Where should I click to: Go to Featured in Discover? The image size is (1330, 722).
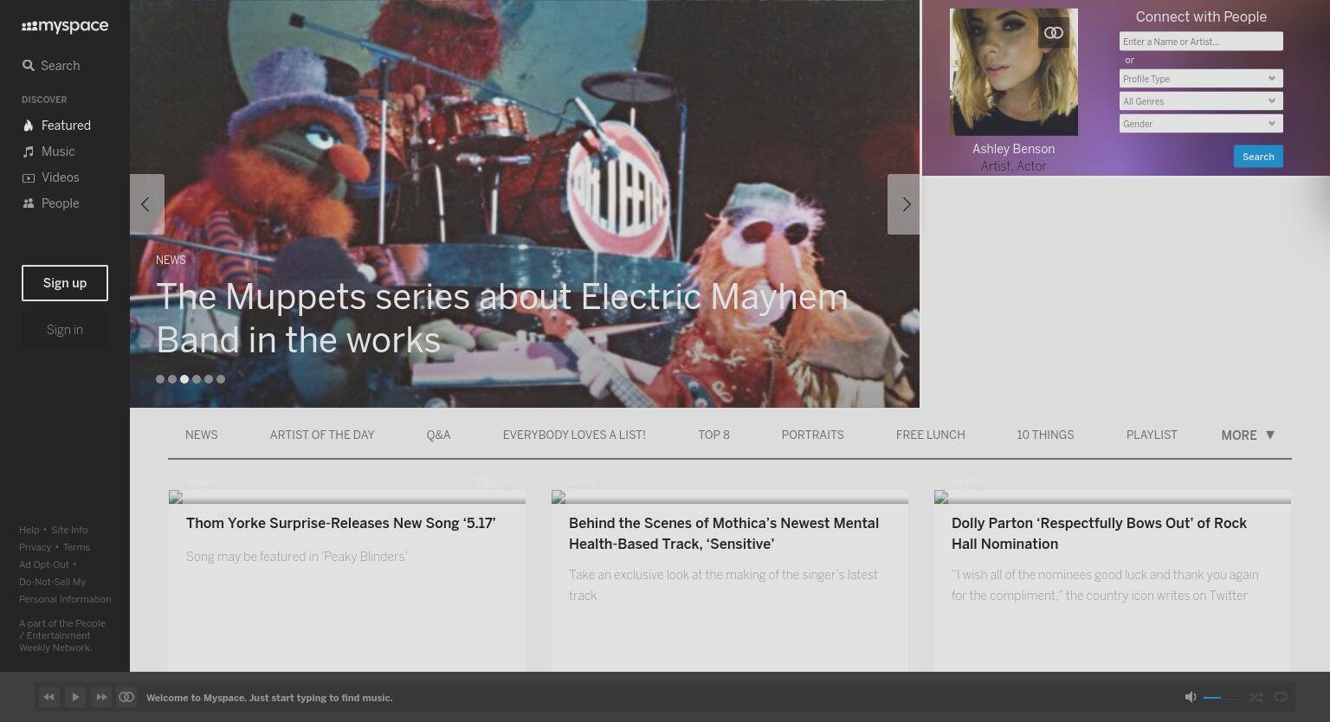point(56,126)
